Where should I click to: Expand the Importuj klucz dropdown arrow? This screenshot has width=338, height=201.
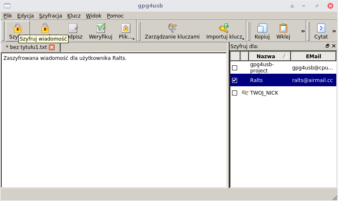(x=243, y=39)
